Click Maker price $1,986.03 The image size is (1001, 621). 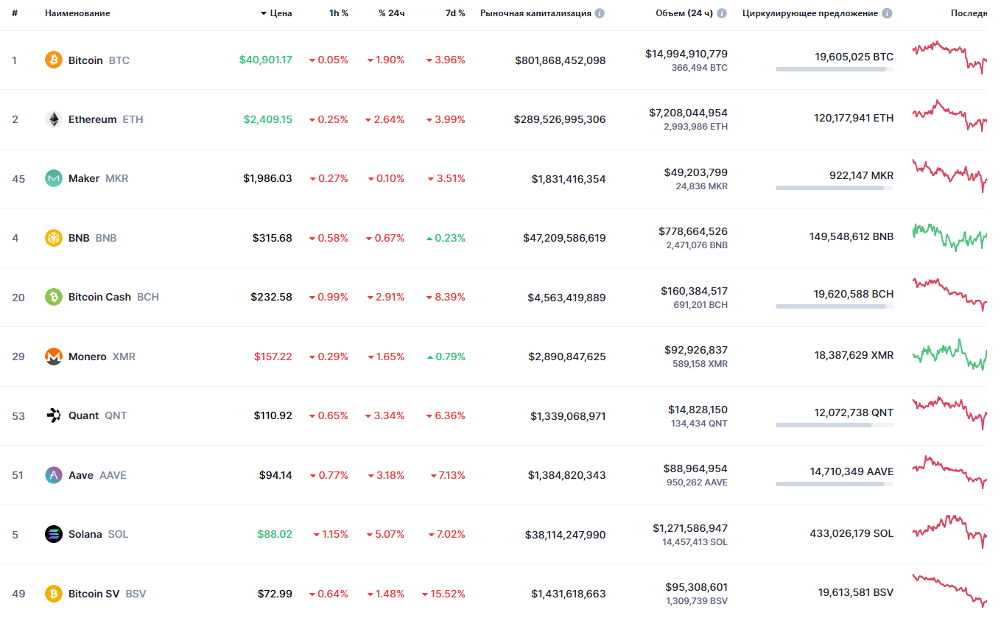tap(268, 178)
